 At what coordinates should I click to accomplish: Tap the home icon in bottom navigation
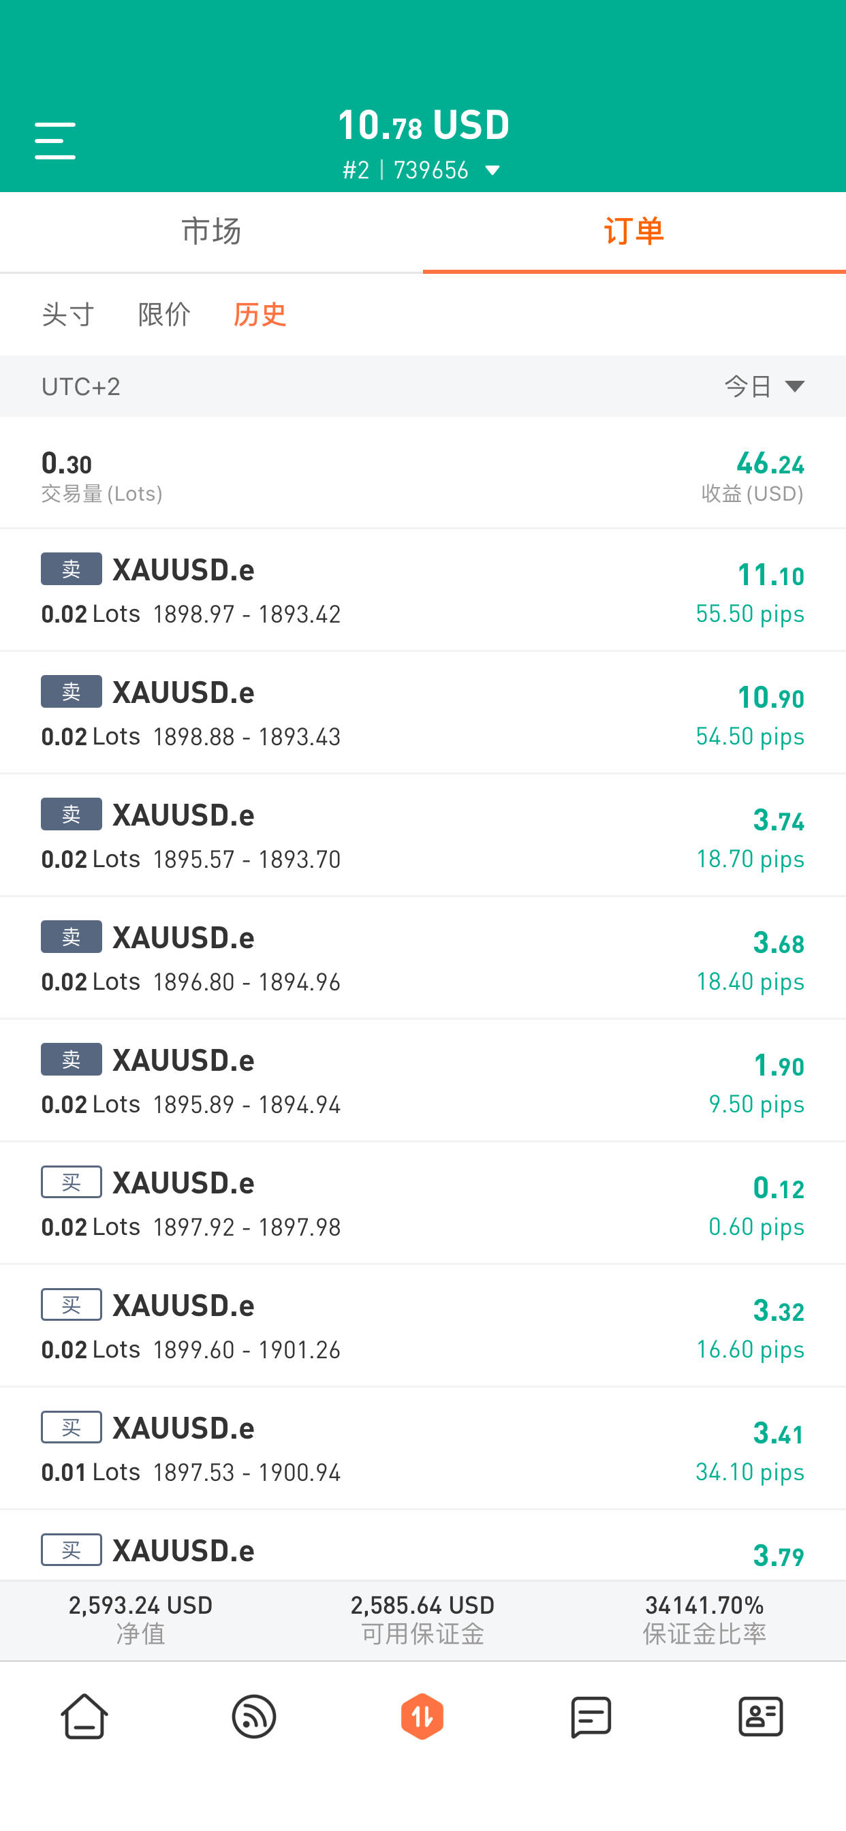[x=84, y=1716]
